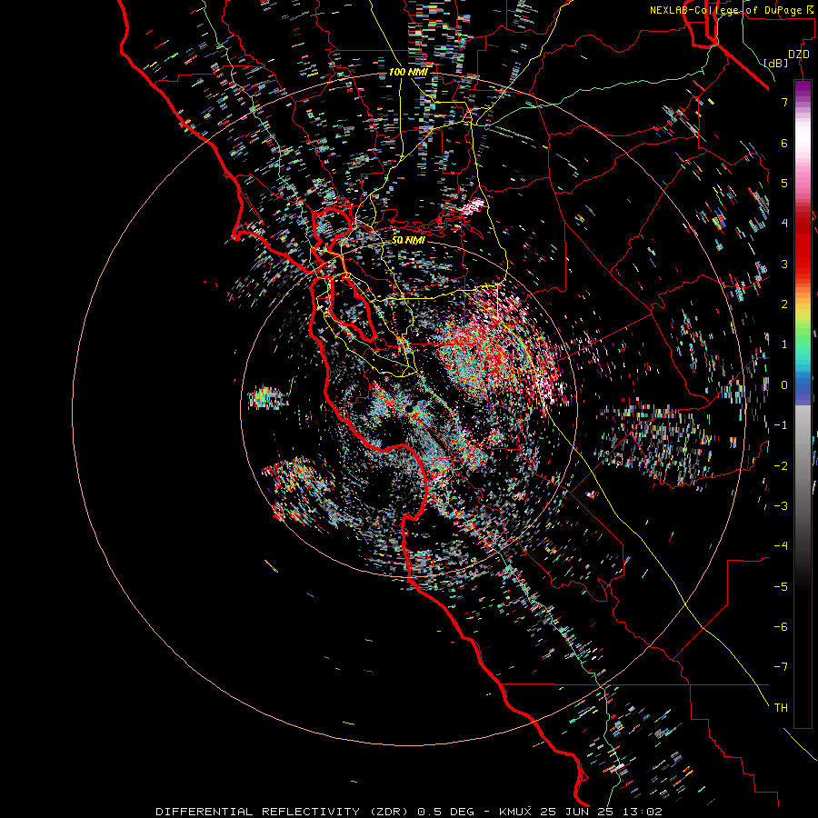
Task: Select the 5 value on the scale
Action: (784, 183)
